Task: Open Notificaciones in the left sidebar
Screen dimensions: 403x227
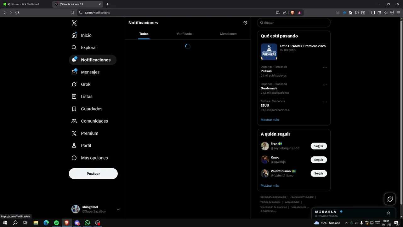Action: pos(93,60)
